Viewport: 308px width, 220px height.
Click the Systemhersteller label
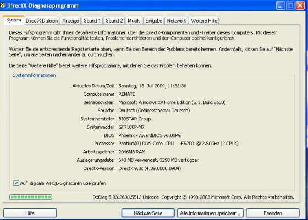tap(98, 119)
